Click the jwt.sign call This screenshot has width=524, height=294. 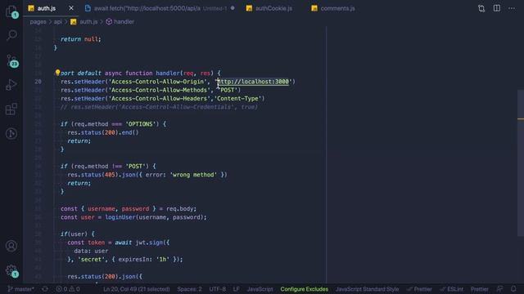pos(149,243)
